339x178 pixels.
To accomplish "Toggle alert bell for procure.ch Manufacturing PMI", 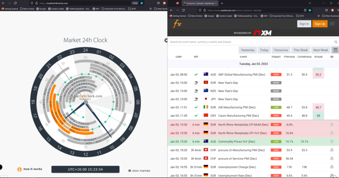I will click(x=332, y=150).
